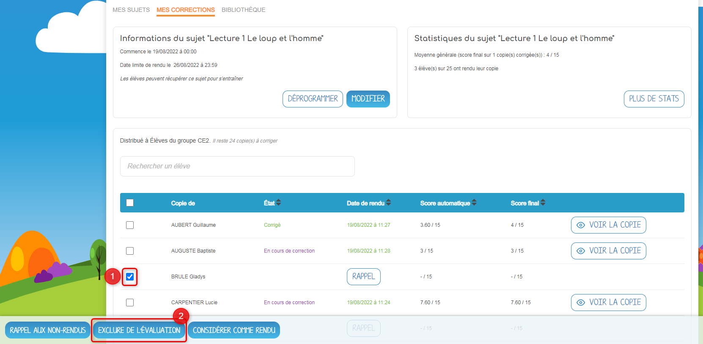Viewport: 703px width, 344px height.
Task: Click the MES CORRECTIONS tab
Action: pos(186,10)
